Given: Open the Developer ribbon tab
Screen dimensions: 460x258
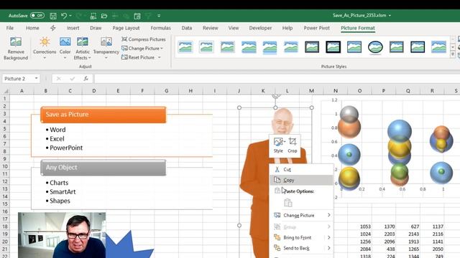Looking at the screenshot, I should (x=260, y=28).
